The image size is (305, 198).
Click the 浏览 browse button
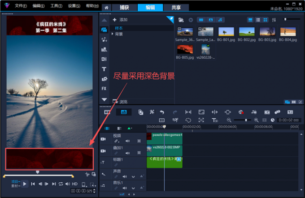pyautogui.click(x=120, y=102)
